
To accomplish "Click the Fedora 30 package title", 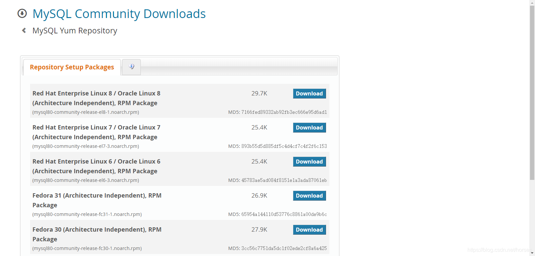I will [x=97, y=234].
